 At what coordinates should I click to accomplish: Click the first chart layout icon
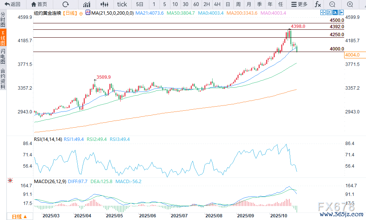(323, 12)
